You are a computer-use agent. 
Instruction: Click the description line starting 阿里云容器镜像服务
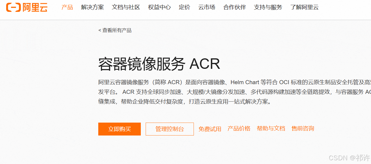(234, 82)
